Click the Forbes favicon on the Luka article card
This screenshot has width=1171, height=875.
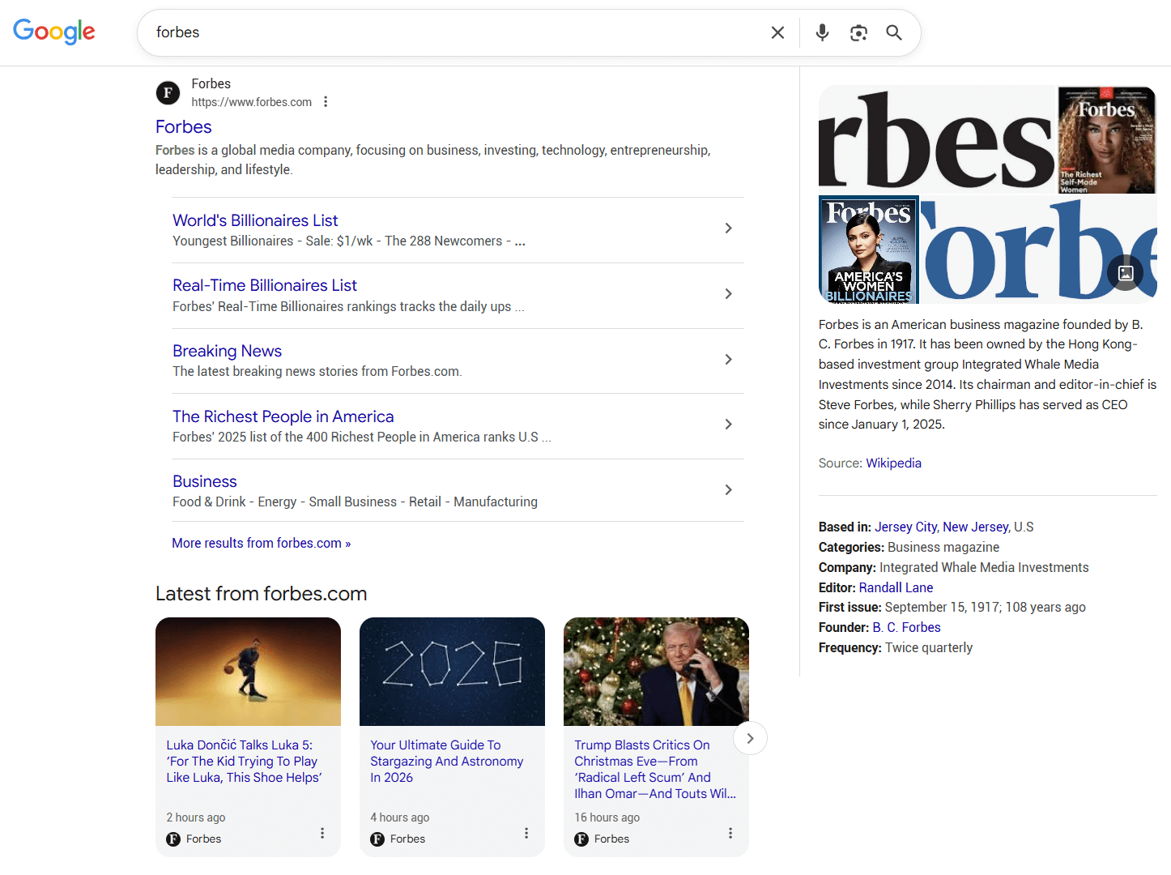point(173,839)
